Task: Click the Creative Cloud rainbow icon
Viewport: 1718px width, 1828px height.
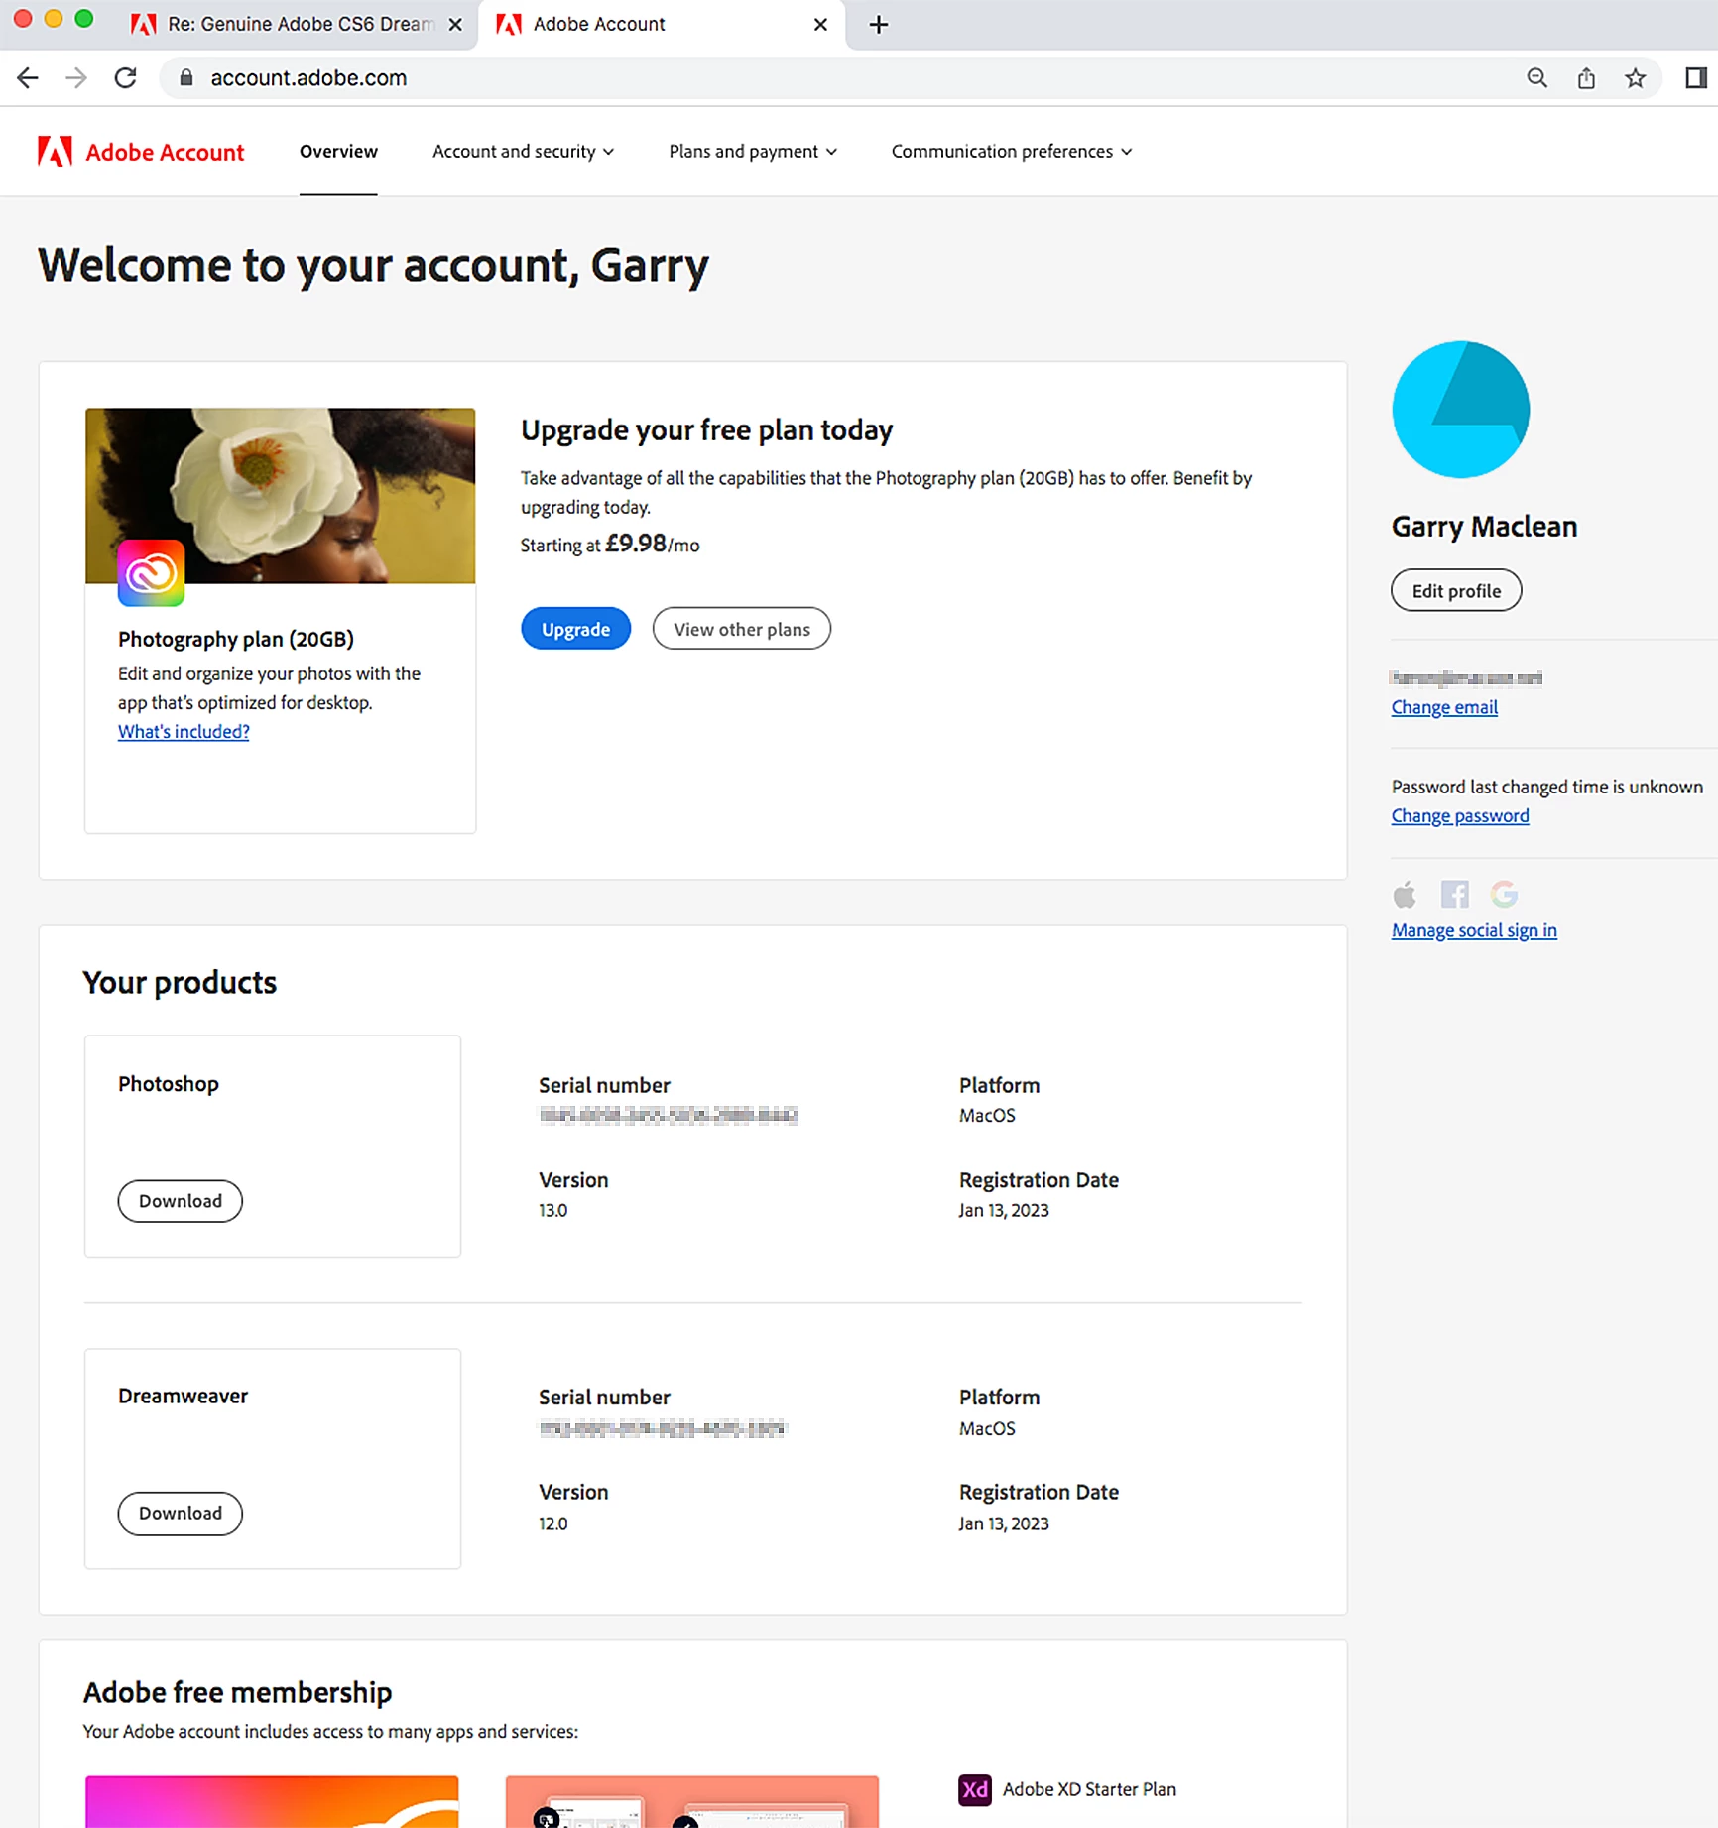Action: click(151, 572)
